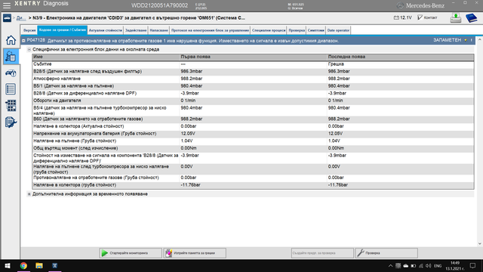Click the create test proposal field
This screenshot has height=272, width=483.
pyautogui.click(x=322, y=253)
